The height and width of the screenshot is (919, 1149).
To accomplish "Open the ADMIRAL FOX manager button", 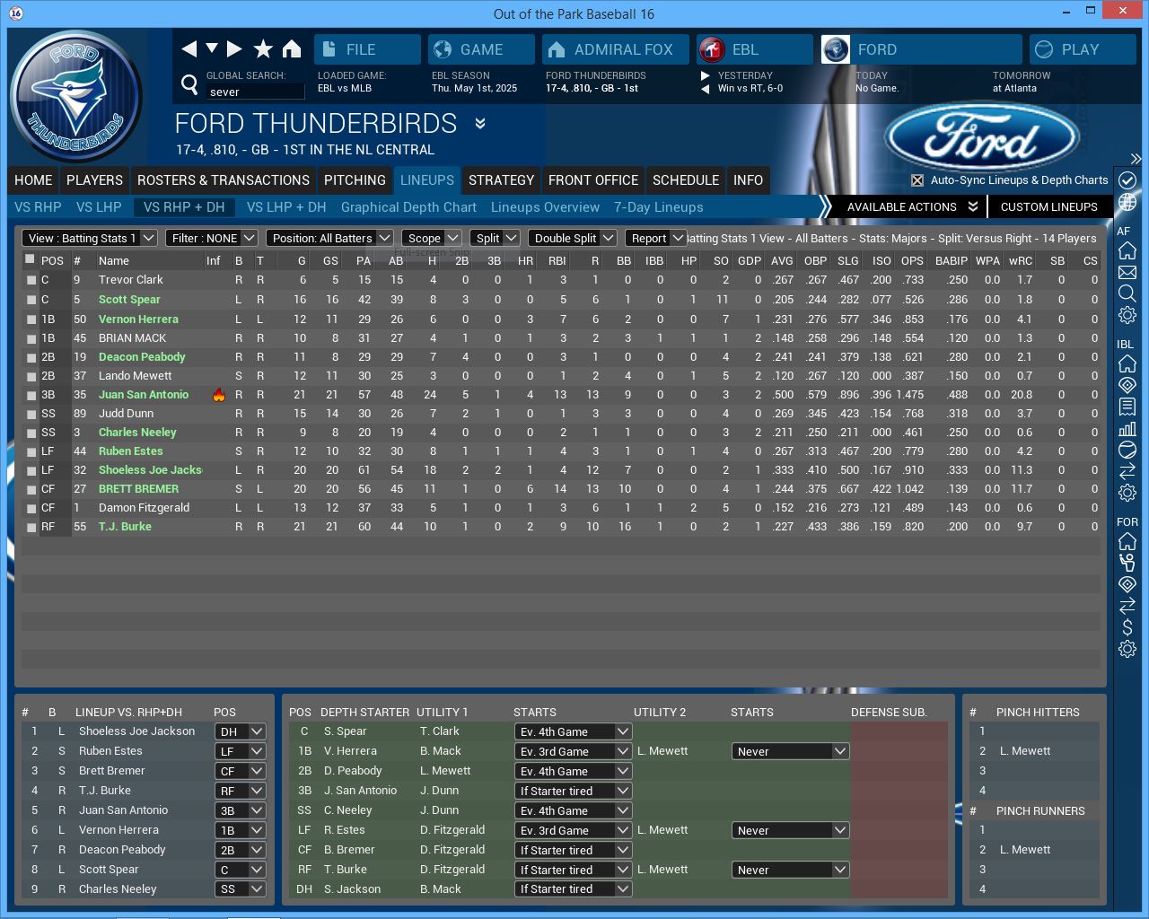I will (616, 49).
